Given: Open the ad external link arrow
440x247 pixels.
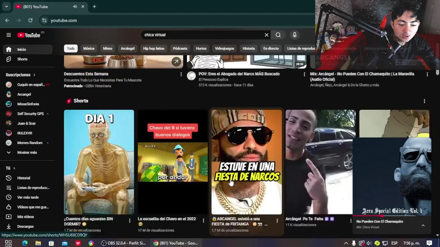Looking at the screenshot, I should click(176, 62).
